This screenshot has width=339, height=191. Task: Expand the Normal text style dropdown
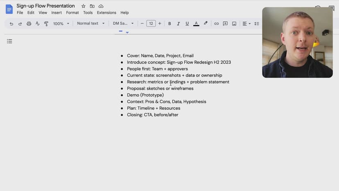[x=91, y=24]
